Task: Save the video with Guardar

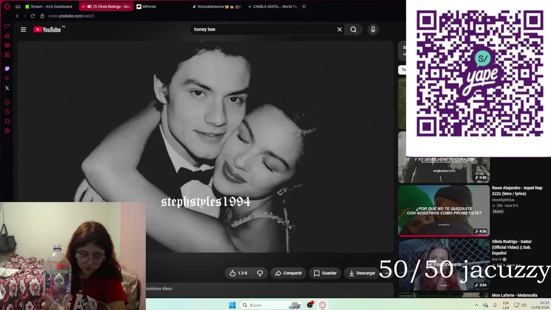Action: coord(325,273)
